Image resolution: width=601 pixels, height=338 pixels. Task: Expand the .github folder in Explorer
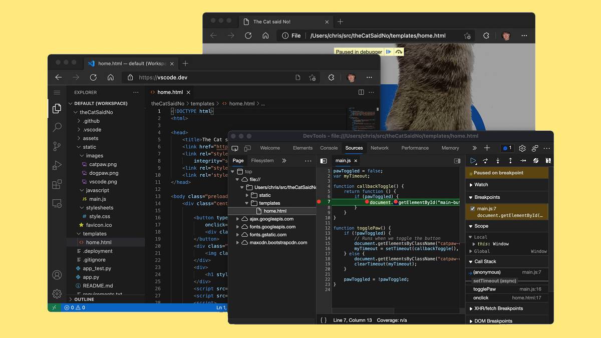coord(91,121)
